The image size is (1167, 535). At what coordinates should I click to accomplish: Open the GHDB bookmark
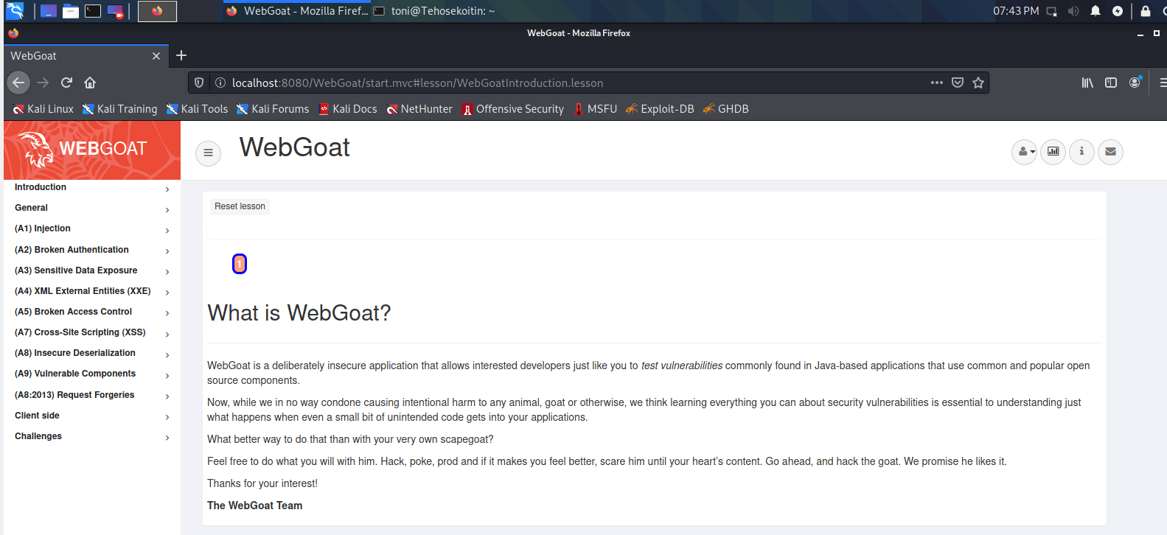coord(726,109)
